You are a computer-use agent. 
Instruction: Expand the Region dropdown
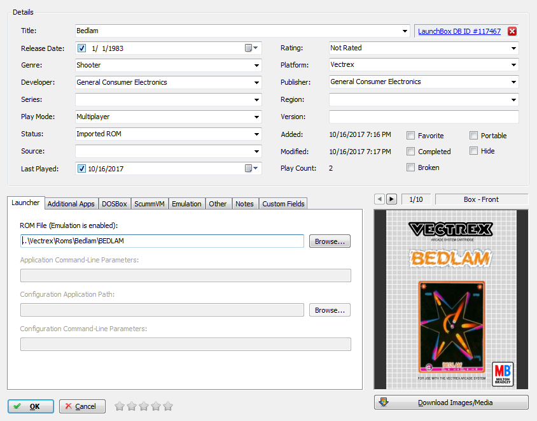[513, 100]
